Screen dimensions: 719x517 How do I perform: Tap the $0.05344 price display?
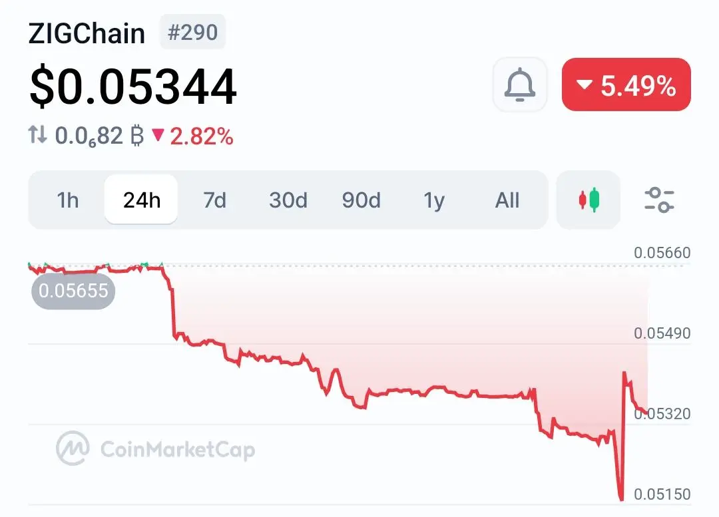[133, 86]
